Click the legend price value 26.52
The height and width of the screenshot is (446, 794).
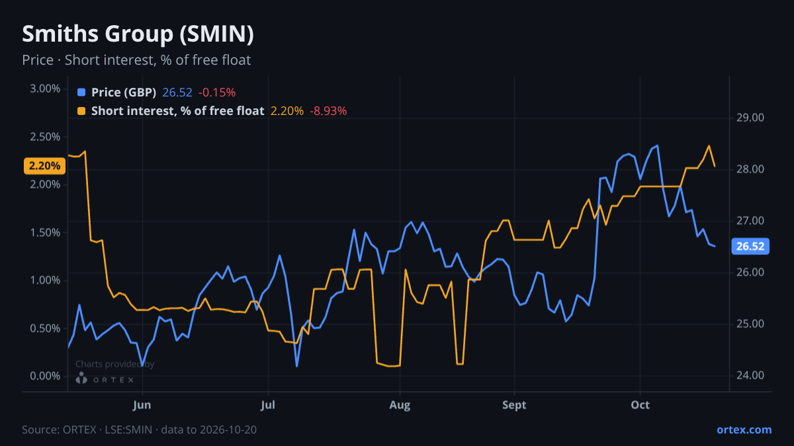[x=177, y=92]
